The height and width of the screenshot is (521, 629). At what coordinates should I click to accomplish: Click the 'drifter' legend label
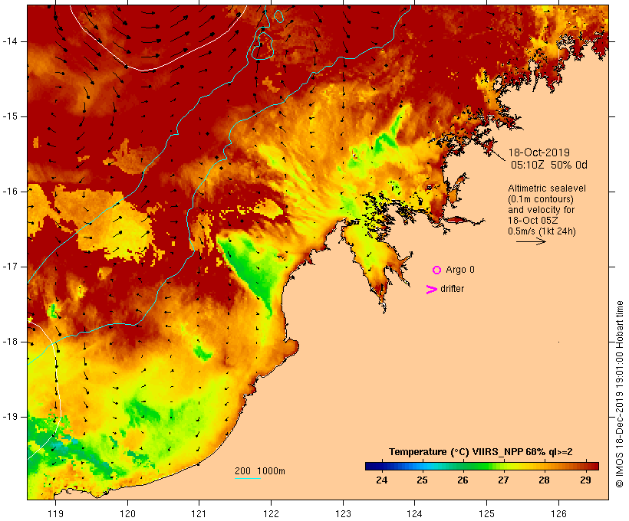[x=452, y=289]
